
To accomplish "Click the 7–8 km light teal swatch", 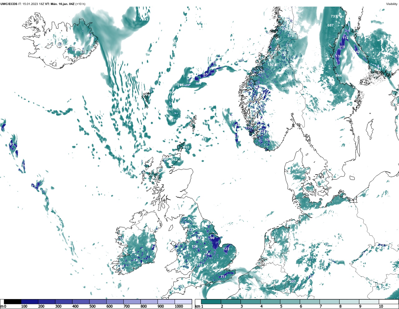I will click(329, 302).
